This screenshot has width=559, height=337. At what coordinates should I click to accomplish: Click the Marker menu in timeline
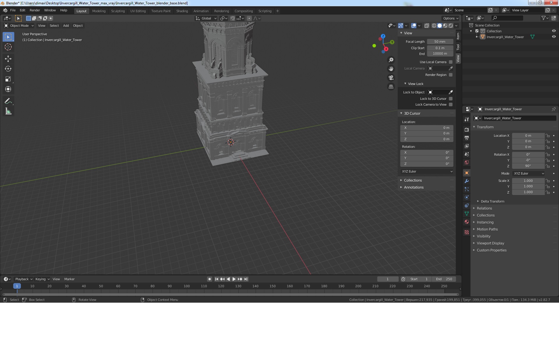coord(69,279)
